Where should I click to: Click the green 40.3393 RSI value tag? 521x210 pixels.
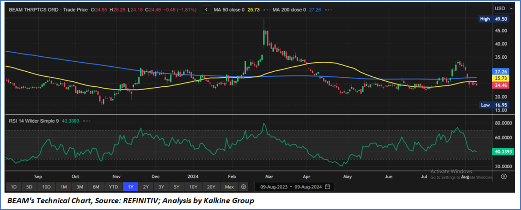(x=503, y=152)
